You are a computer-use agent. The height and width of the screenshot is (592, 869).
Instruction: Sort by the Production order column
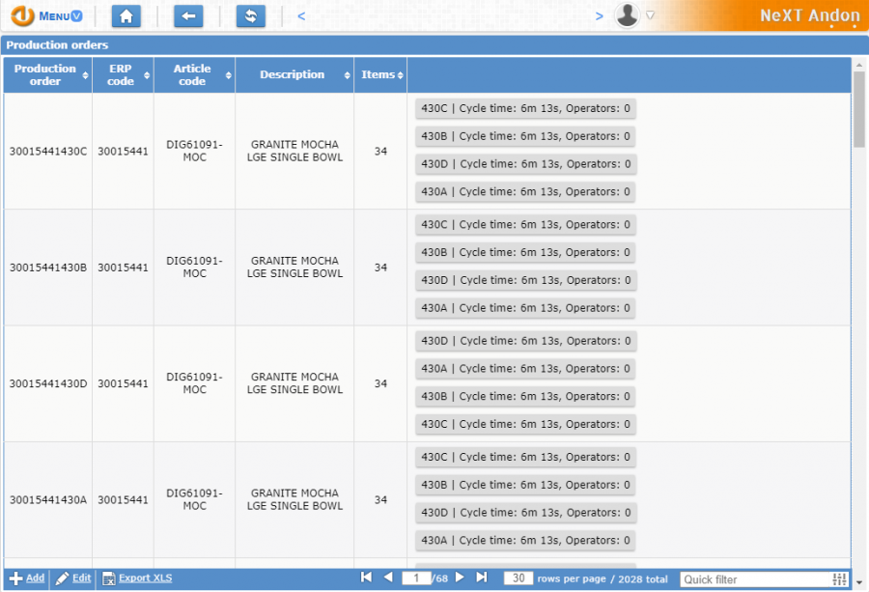click(x=42, y=74)
